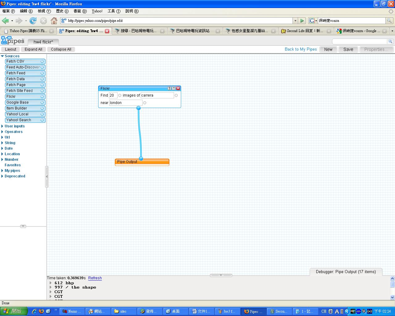
Task: Collapse the Sources category
Action: pyautogui.click(x=2, y=56)
